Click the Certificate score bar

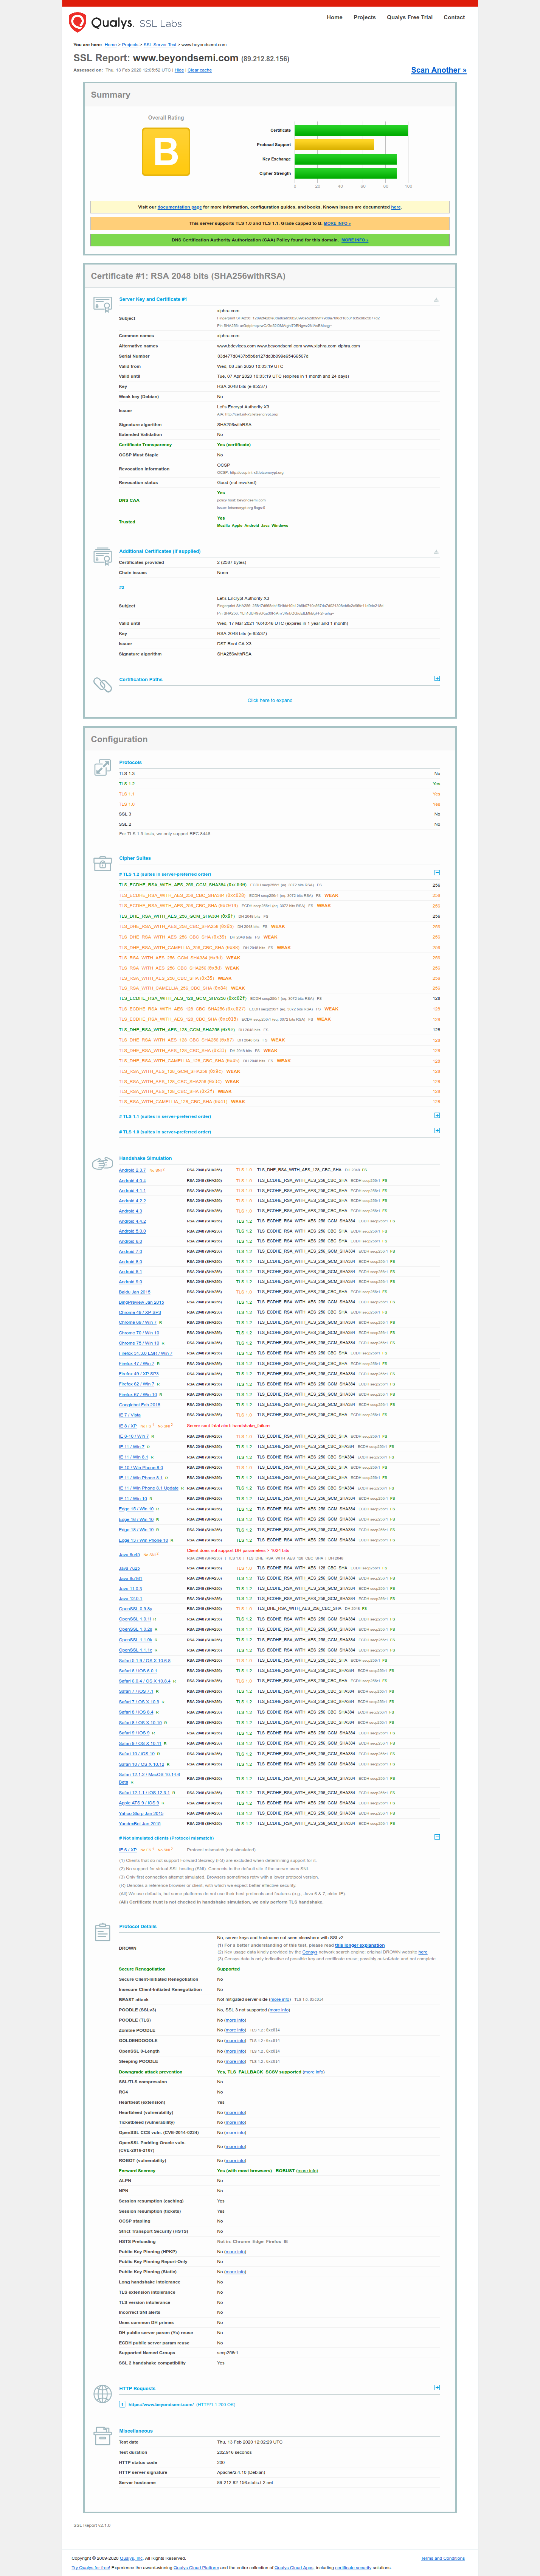pos(351,130)
